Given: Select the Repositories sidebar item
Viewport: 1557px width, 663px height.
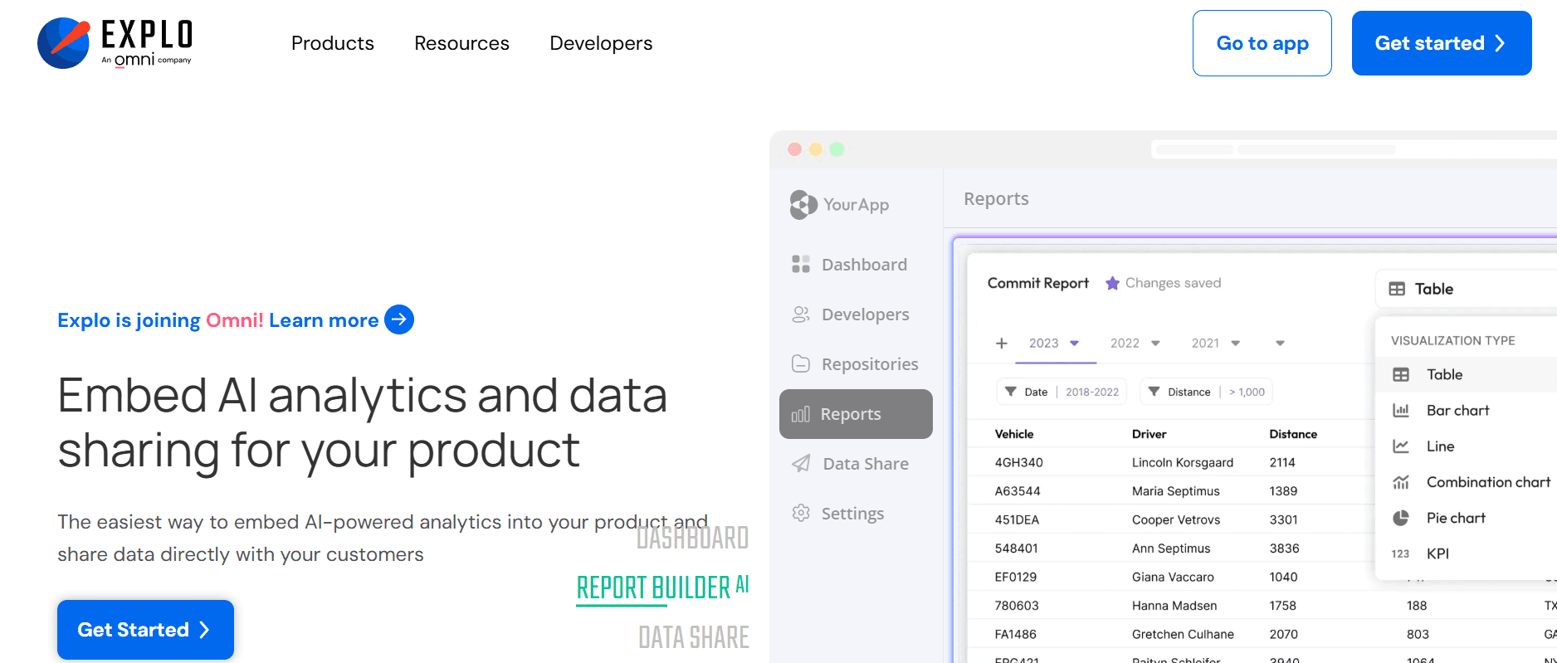Looking at the screenshot, I should (x=856, y=363).
